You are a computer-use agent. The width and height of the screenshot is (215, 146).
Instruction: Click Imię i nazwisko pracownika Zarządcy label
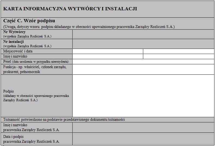31,127
